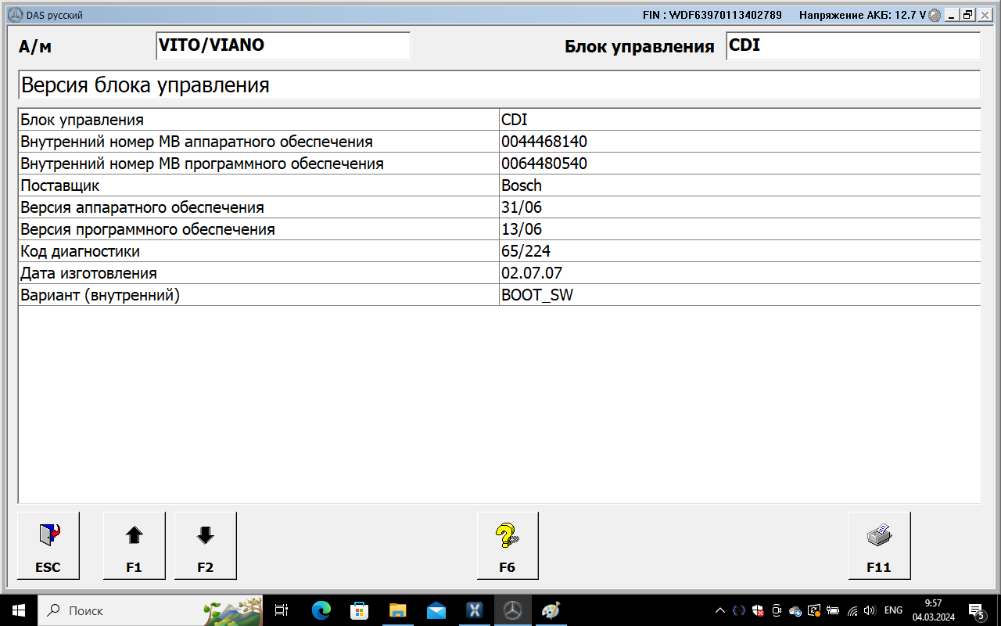The width and height of the screenshot is (1001, 626).
Task: Open help with the F6 button
Action: [508, 545]
